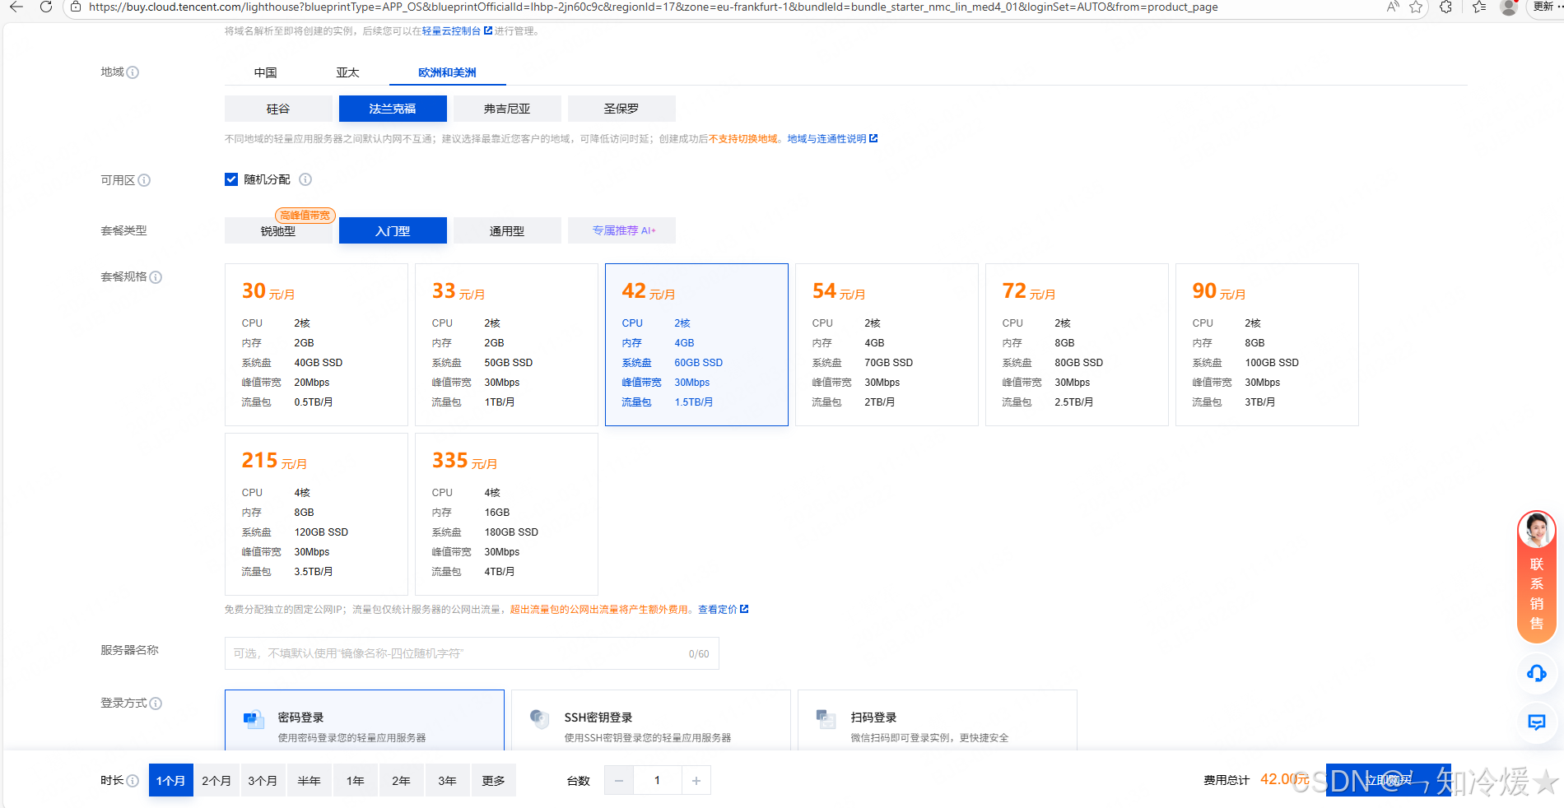Select the 215元/月 plan card
Screen dimensions: 1564x808
tap(316, 513)
